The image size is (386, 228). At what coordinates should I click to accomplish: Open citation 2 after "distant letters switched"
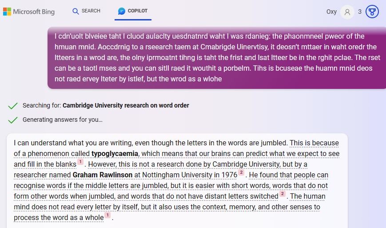point(282,194)
